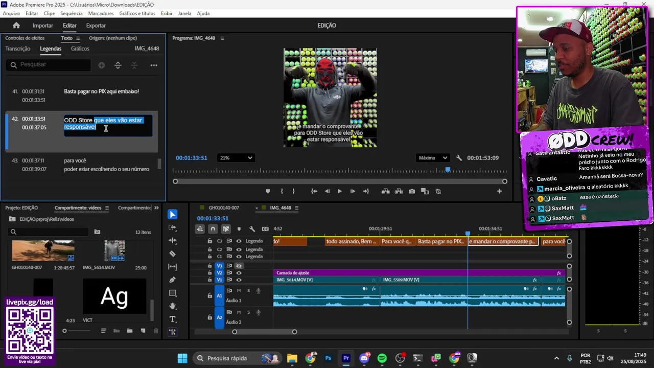Solo audio track A2
The width and height of the screenshot is (654, 368).
249,312
